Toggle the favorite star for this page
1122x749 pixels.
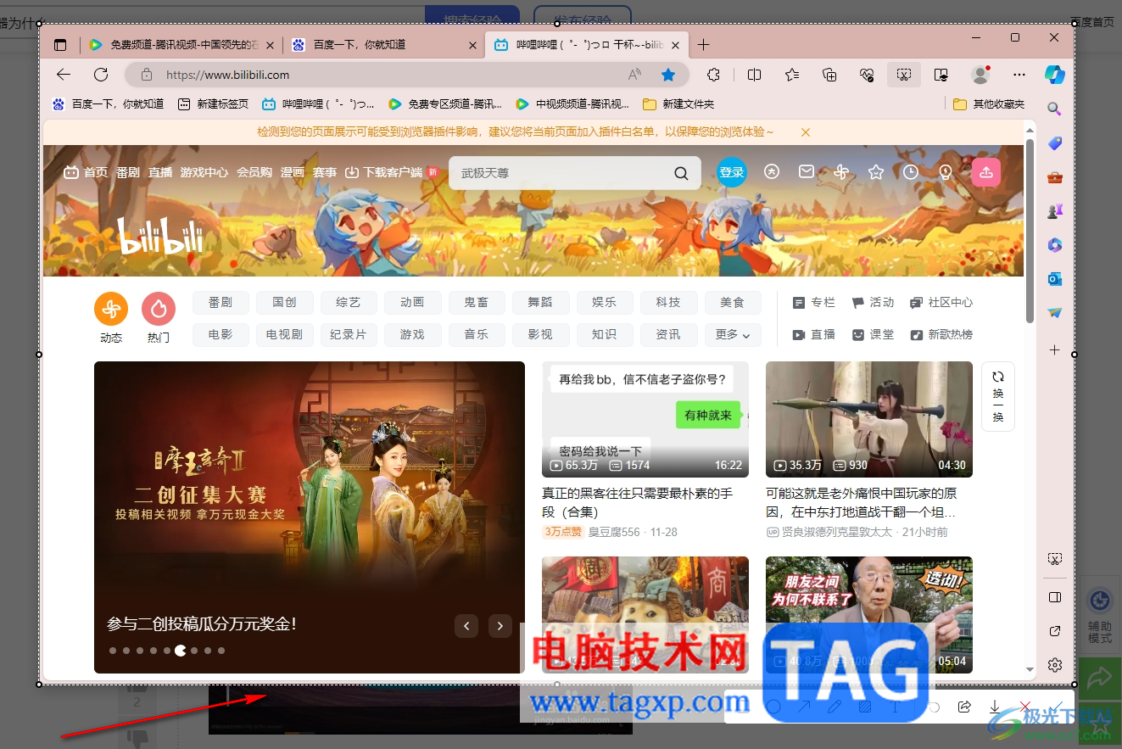[x=668, y=75]
